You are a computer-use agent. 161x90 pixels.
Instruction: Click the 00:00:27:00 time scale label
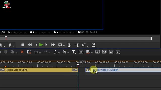pos(102,62)
